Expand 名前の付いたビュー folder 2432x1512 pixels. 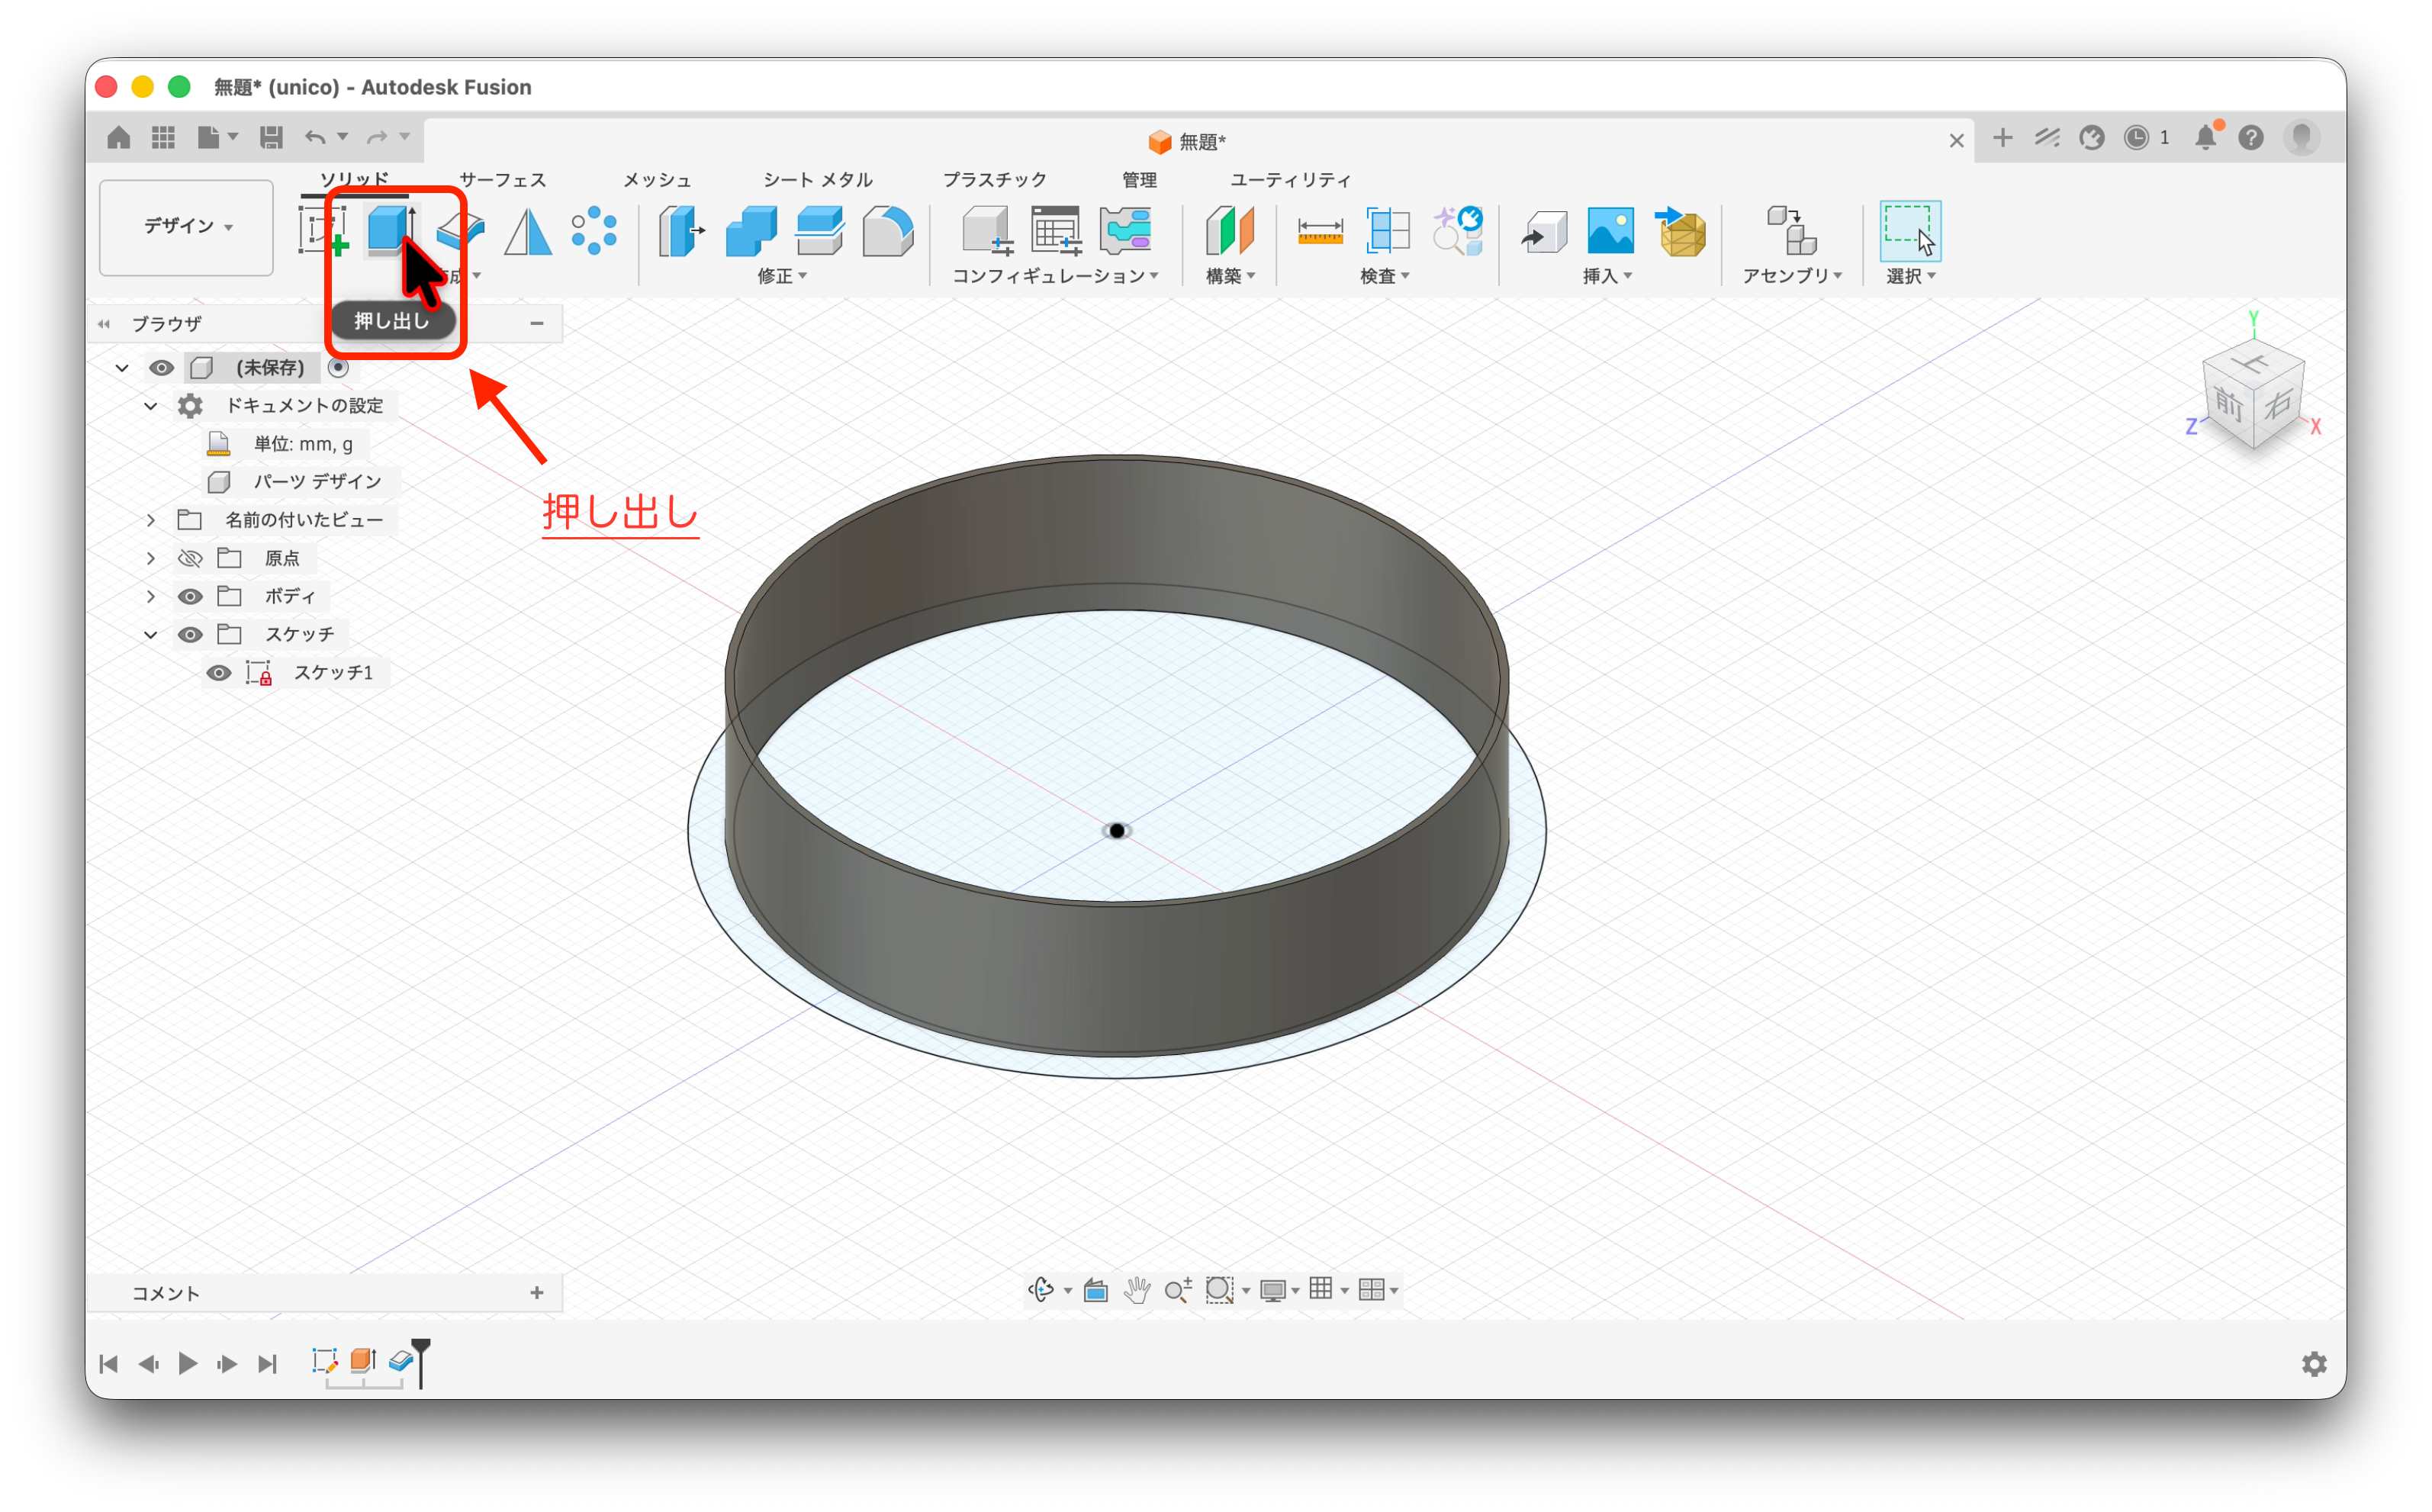pos(151,520)
